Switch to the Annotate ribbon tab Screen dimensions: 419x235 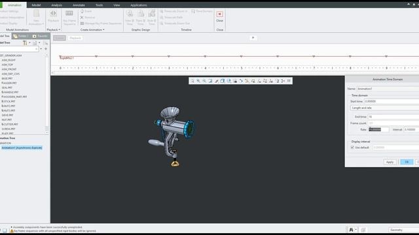tap(79, 5)
